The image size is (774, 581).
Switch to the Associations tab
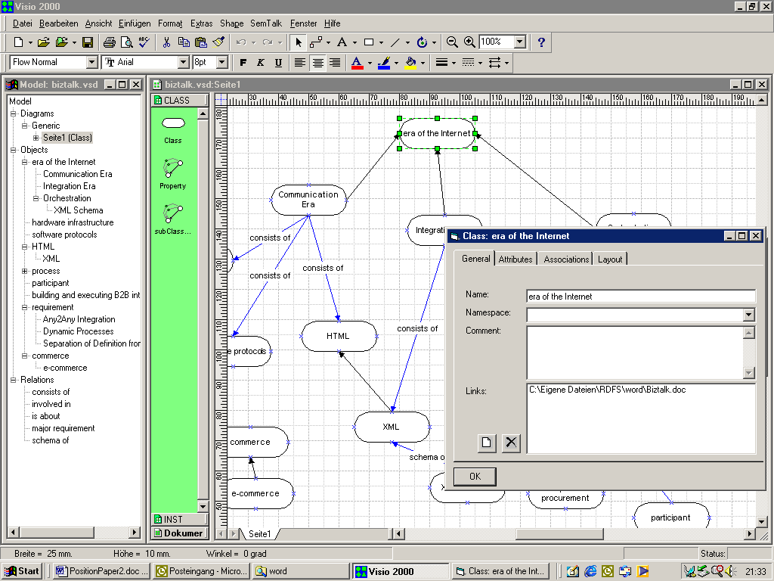566,259
